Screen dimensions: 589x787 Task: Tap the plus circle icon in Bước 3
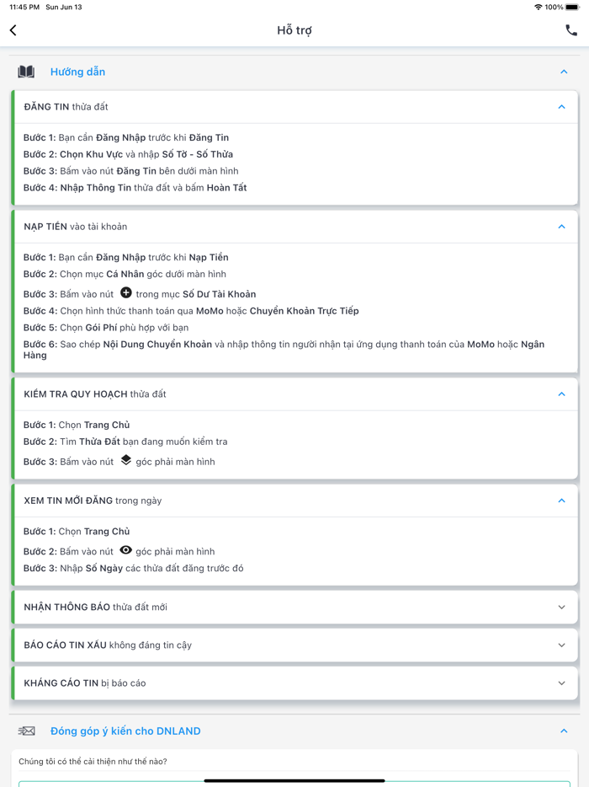point(126,293)
